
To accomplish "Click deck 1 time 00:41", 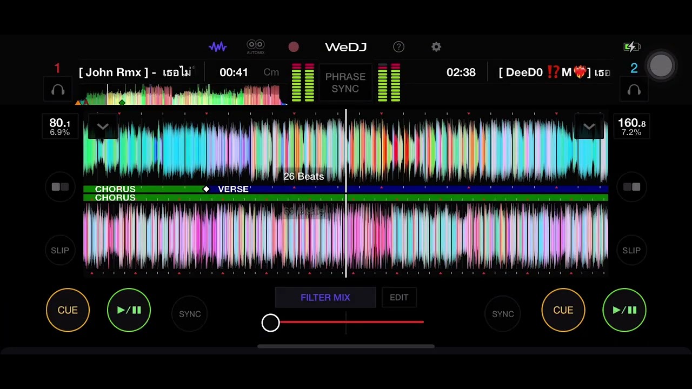I will point(234,72).
